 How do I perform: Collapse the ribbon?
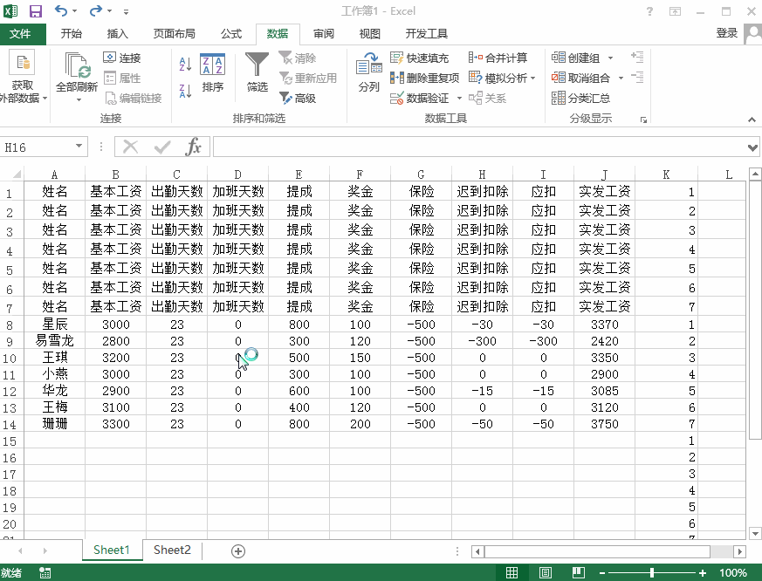[x=752, y=119]
